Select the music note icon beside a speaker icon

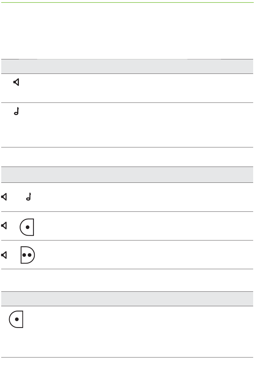coord(29,197)
